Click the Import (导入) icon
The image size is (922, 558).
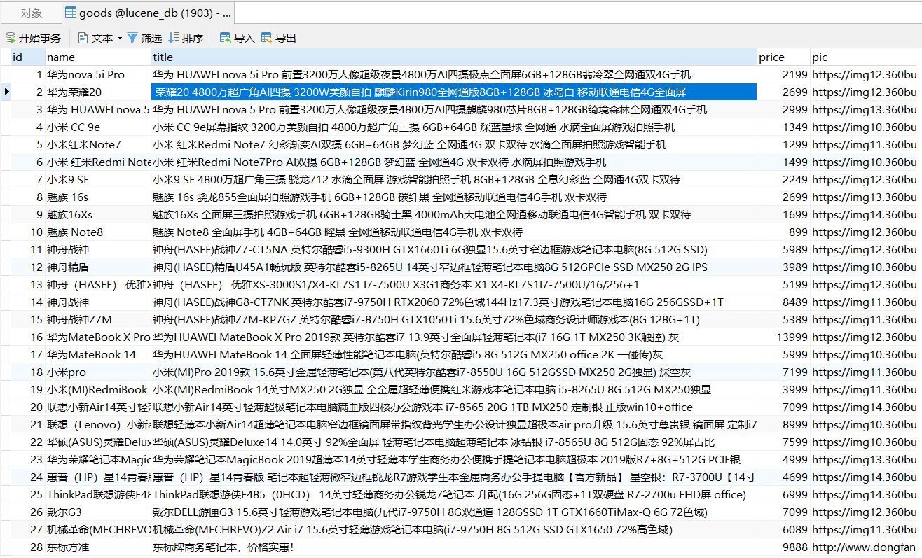[225, 38]
